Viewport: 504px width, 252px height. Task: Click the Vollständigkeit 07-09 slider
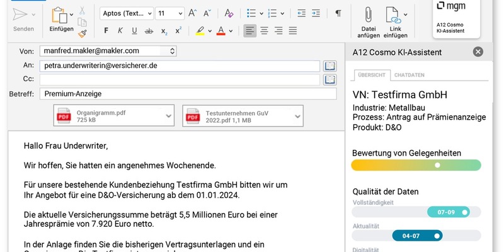[416, 212]
